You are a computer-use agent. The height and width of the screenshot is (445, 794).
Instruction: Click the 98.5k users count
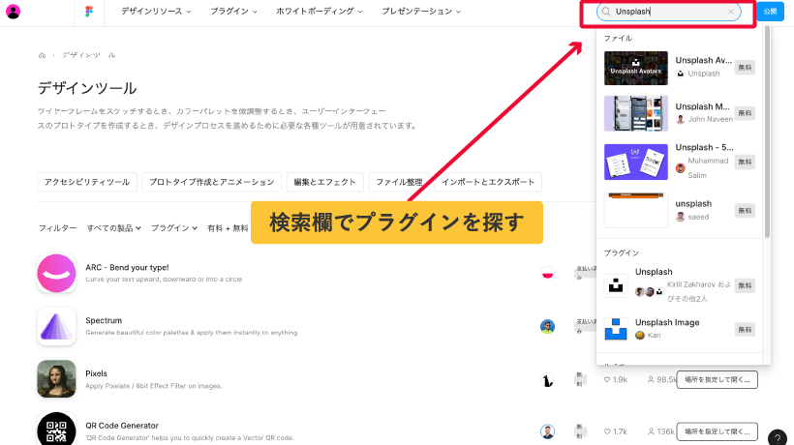[x=660, y=380]
